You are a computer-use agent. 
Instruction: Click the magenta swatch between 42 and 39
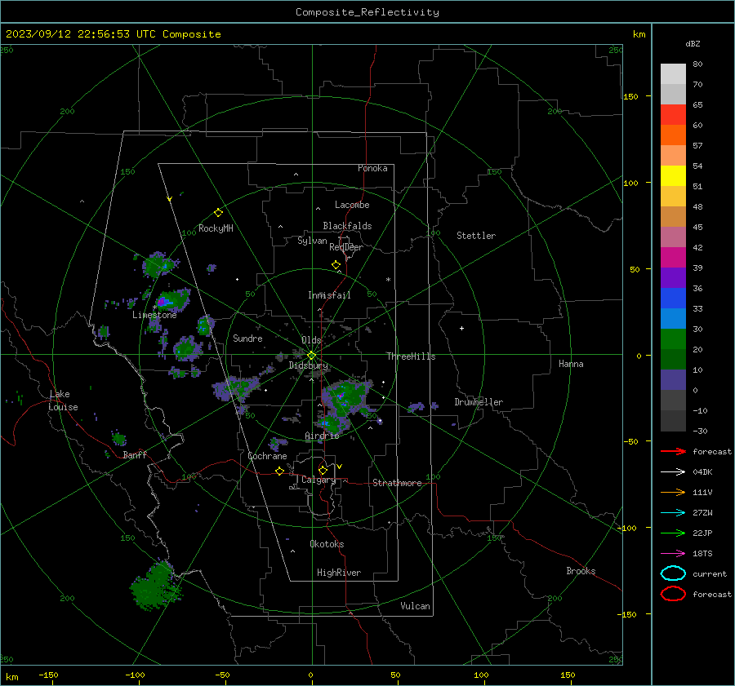click(673, 258)
